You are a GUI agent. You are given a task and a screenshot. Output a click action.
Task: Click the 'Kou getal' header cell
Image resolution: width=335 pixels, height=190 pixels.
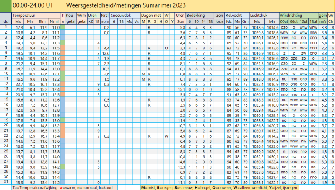point(71,18)
